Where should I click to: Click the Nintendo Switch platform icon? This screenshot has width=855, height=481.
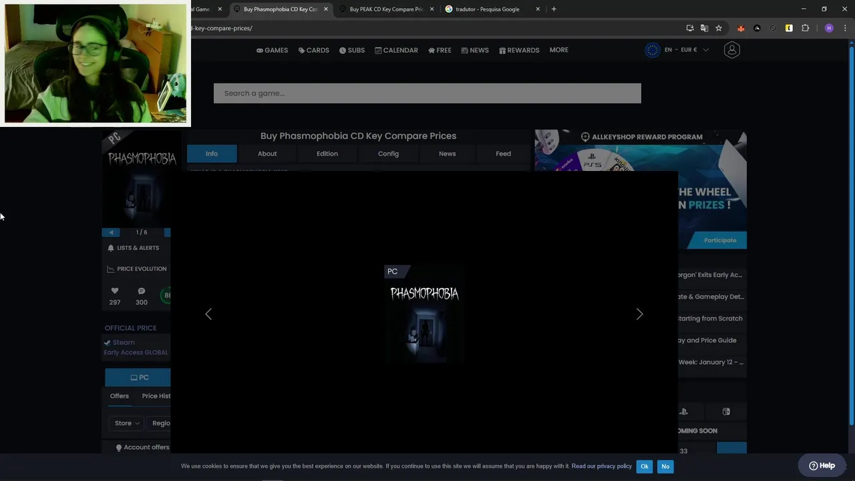[726, 412]
